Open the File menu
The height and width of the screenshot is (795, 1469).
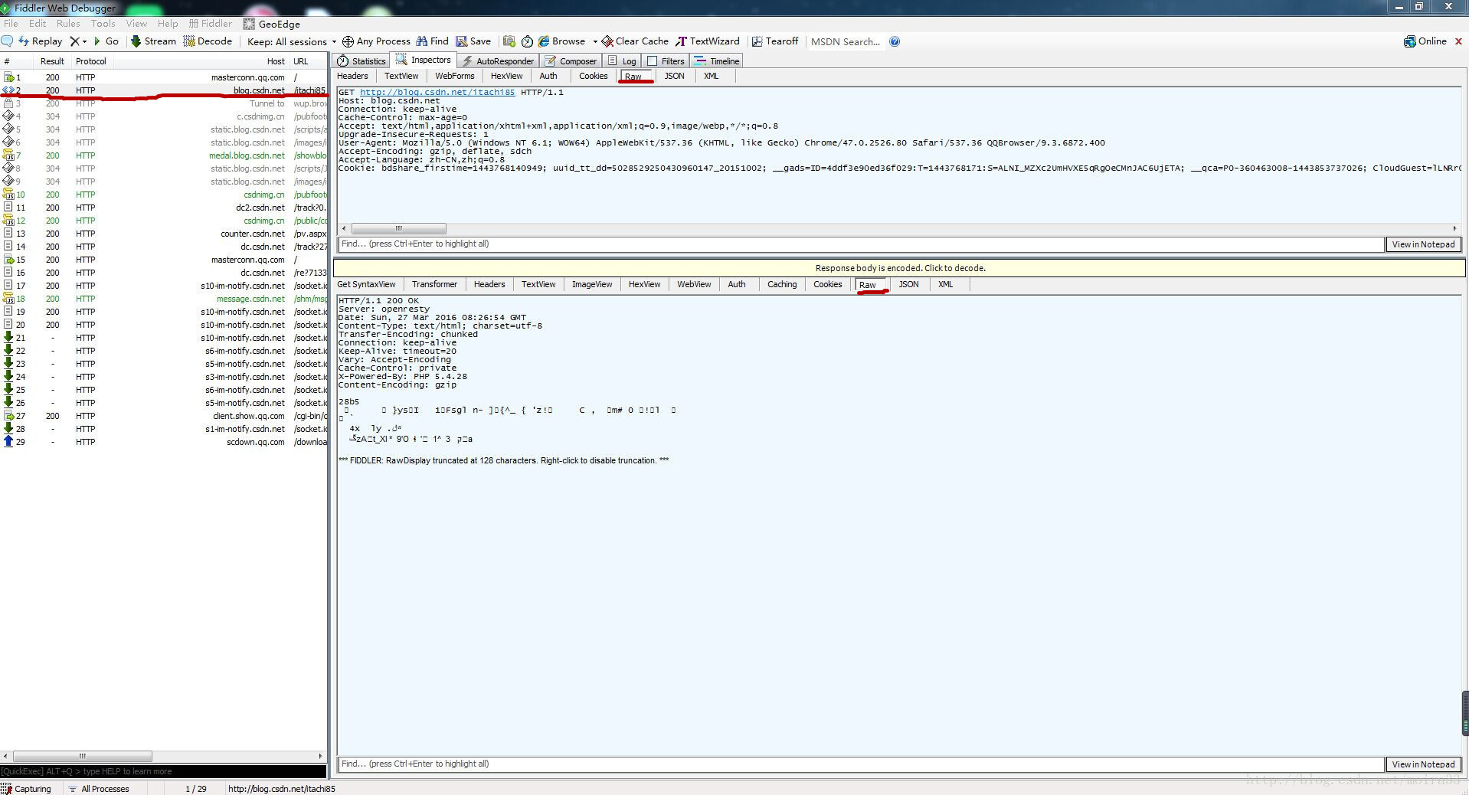(x=11, y=24)
